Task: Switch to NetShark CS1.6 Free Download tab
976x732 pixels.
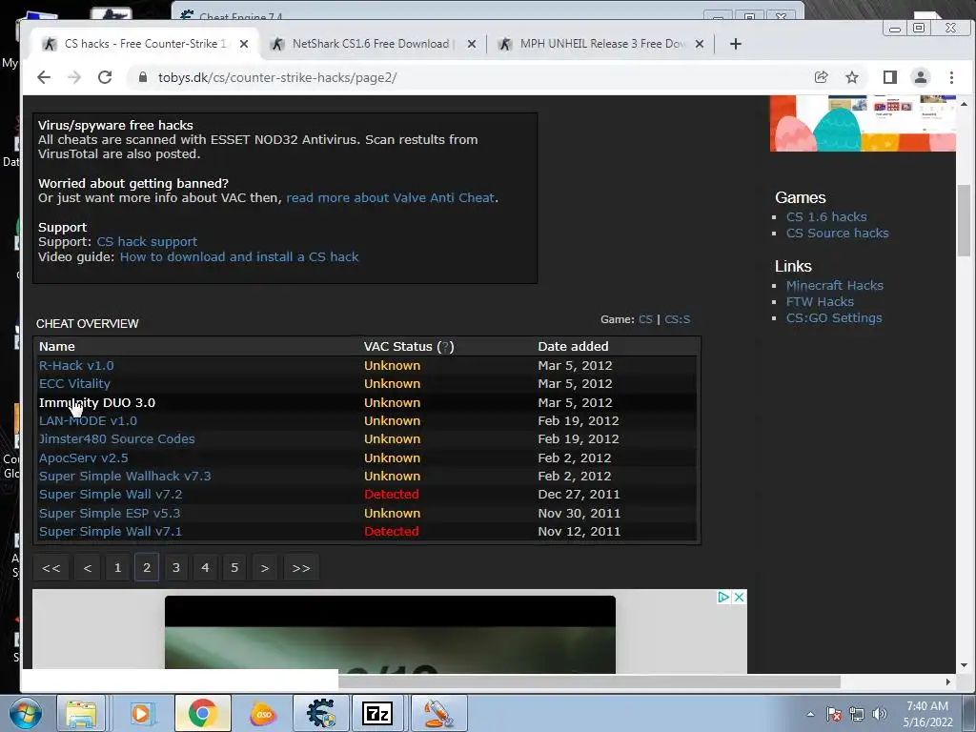Action: click(371, 44)
